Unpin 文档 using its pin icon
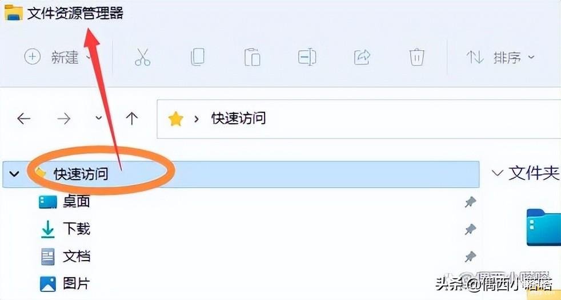The width and height of the screenshot is (561, 300). 470,257
